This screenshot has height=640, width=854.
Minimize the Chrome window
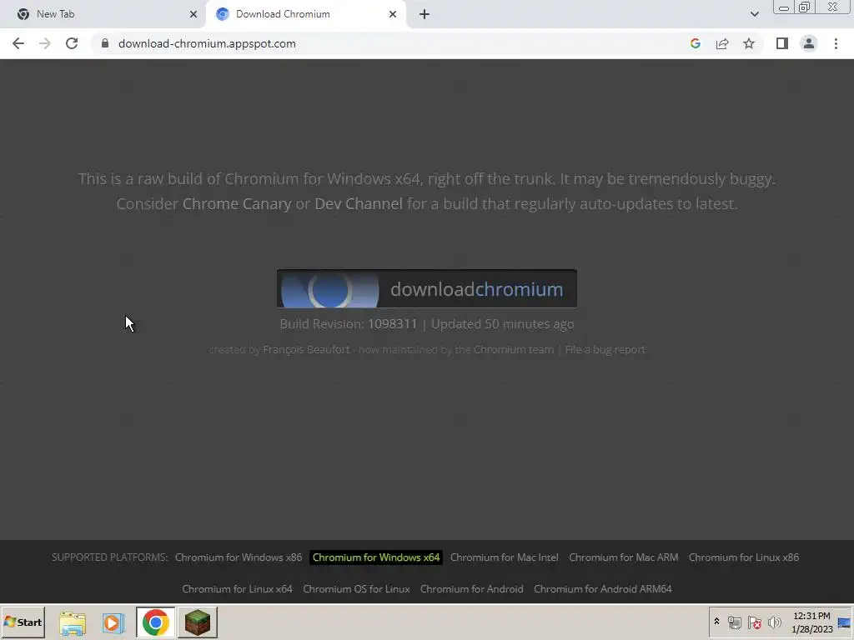784,7
